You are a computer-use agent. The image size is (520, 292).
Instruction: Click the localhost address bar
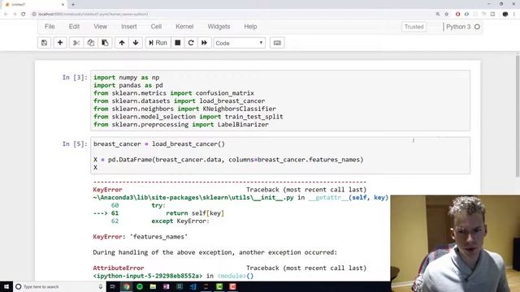[232, 15]
